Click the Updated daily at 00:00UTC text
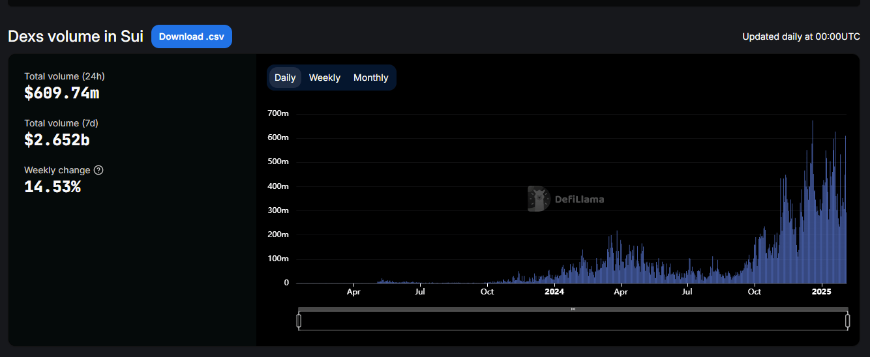The height and width of the screenshot is (357, 870). coord(801,36)
